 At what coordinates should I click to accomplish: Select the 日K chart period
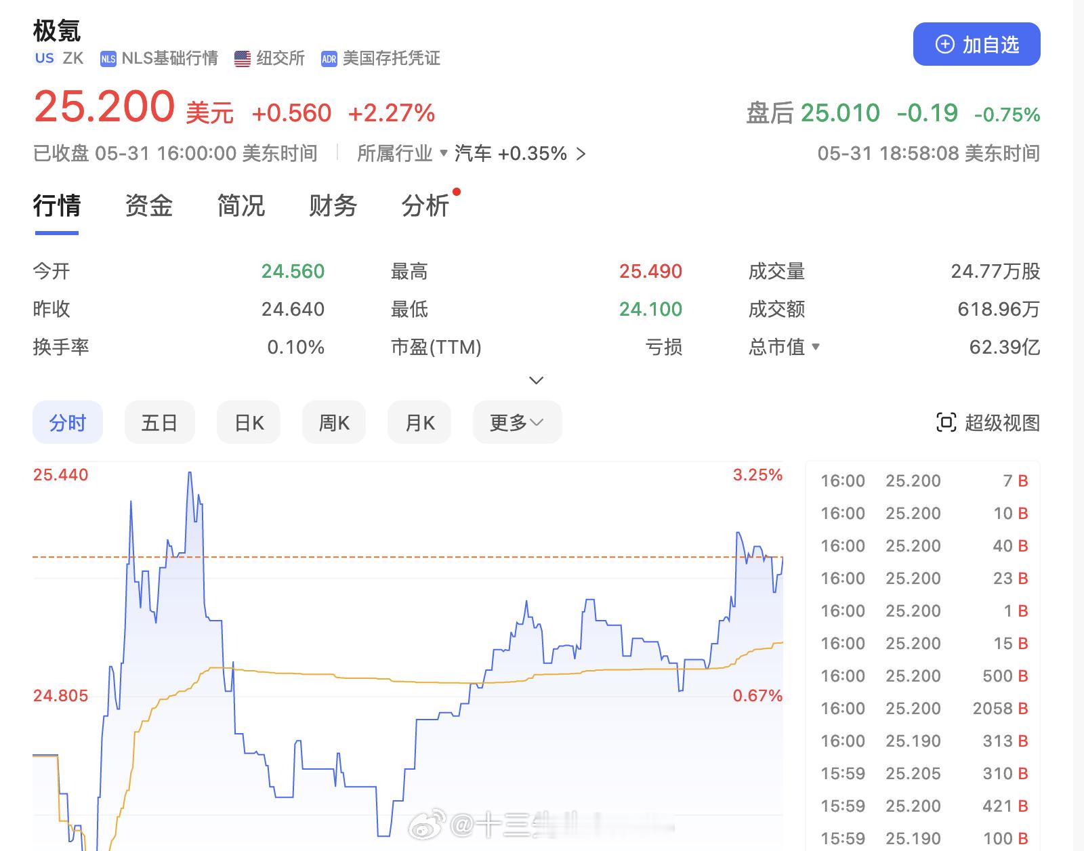249,423
